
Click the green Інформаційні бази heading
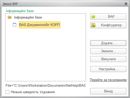tap(20, 11)
